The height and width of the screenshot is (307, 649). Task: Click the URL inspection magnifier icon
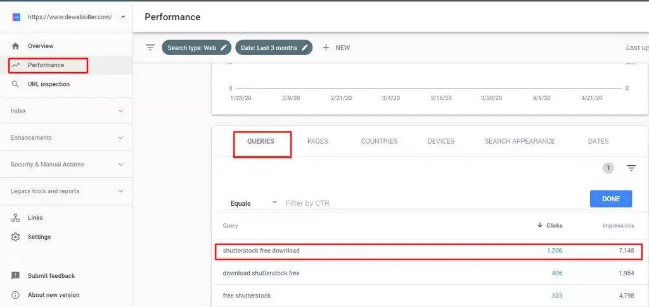coord(15,84)
